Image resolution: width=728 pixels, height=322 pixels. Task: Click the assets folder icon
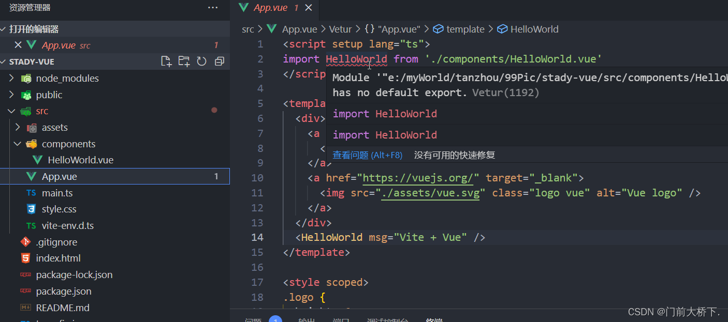pyautogui.click(x=32, y=128)
